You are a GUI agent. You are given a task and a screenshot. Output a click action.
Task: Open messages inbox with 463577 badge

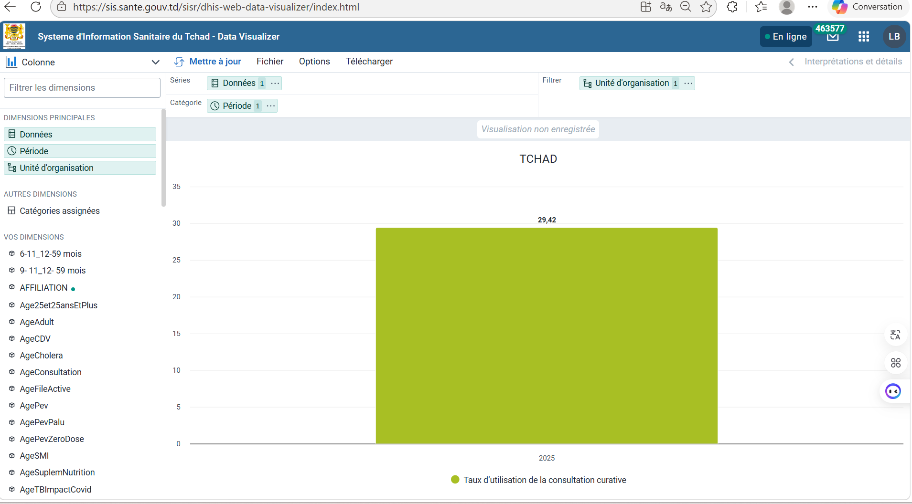point(833,36)
